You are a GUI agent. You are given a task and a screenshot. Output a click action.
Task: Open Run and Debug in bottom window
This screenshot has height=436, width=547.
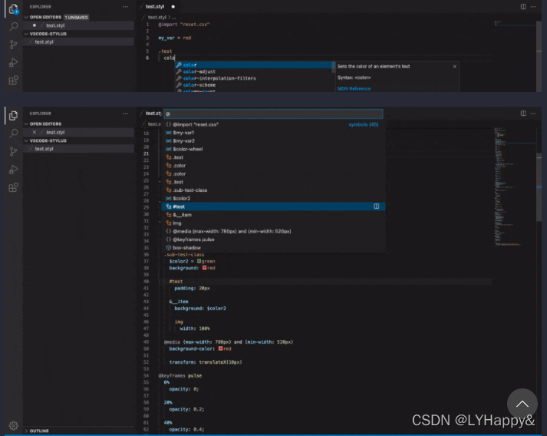point(13,170)
